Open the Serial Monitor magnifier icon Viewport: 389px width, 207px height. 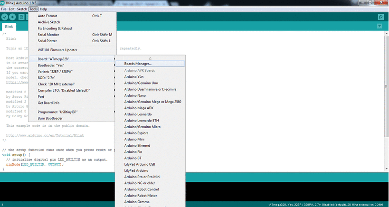(x=381, y=17)
